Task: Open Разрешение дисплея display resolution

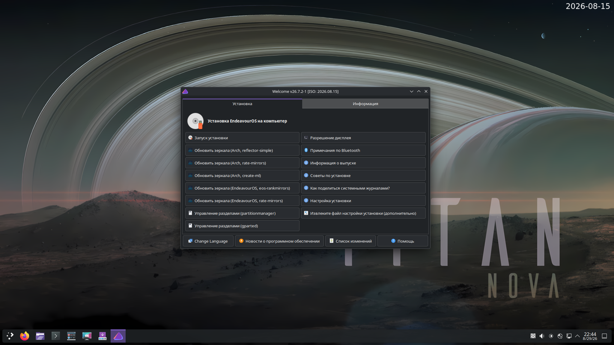Action: (363, 138)
